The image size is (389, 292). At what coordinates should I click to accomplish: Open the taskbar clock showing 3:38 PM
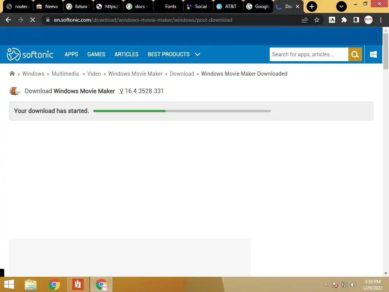[x=372, y=285]
